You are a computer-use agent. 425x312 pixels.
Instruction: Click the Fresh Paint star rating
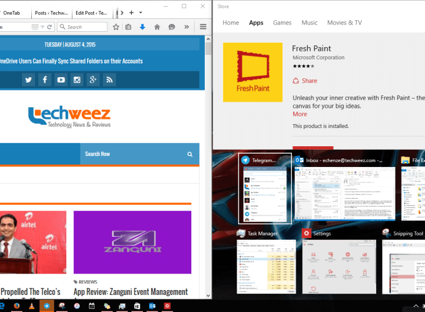coord(304,66)
